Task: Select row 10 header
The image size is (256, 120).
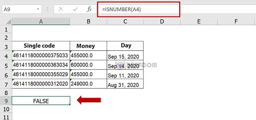Action: click(x=6, y=109)
